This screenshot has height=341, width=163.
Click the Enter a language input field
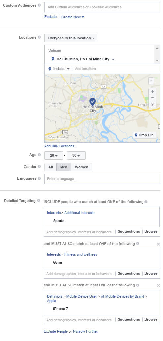[x=102, y=179]
